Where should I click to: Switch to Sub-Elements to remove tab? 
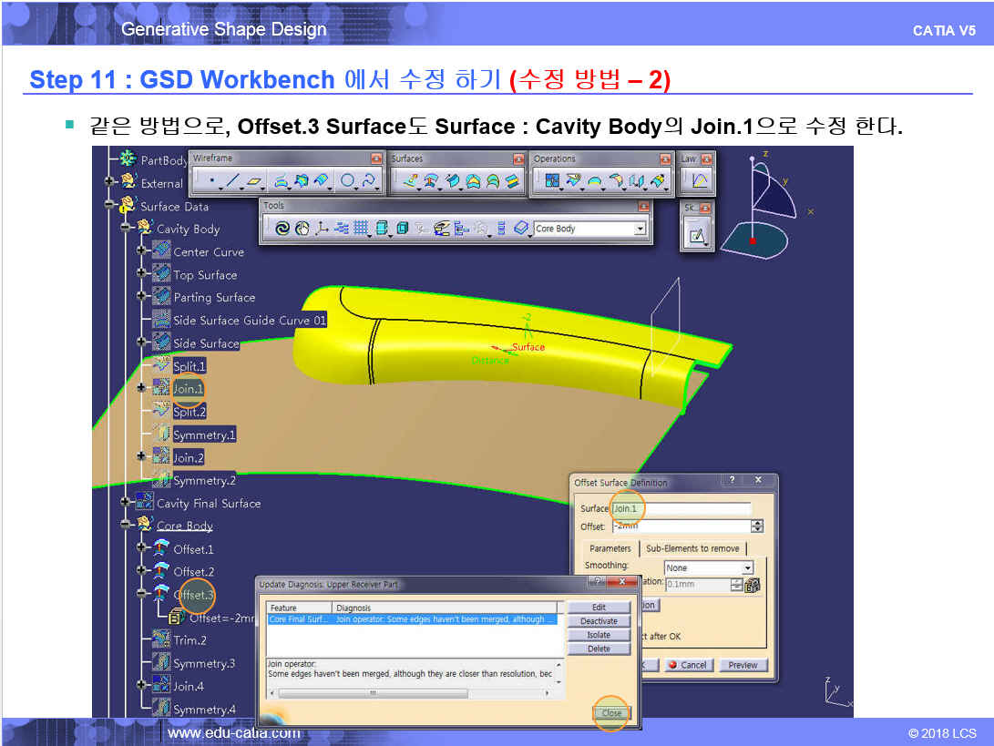pyautogui.click(x=692, y=548)
